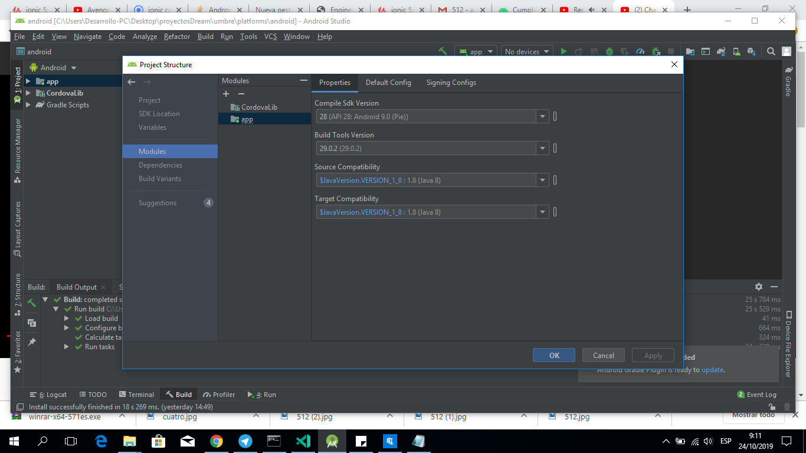Open the Logcat tool window tab
Screen dimensions: 806x453
48,395
